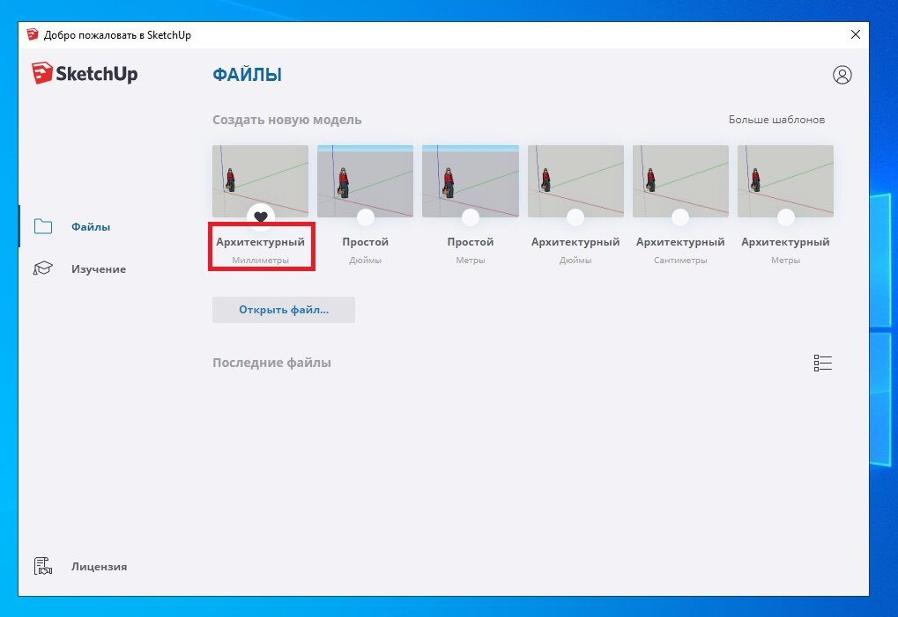Open the Файлы section
The width and height of the screenshot is (898, 617).
[91, 226]
